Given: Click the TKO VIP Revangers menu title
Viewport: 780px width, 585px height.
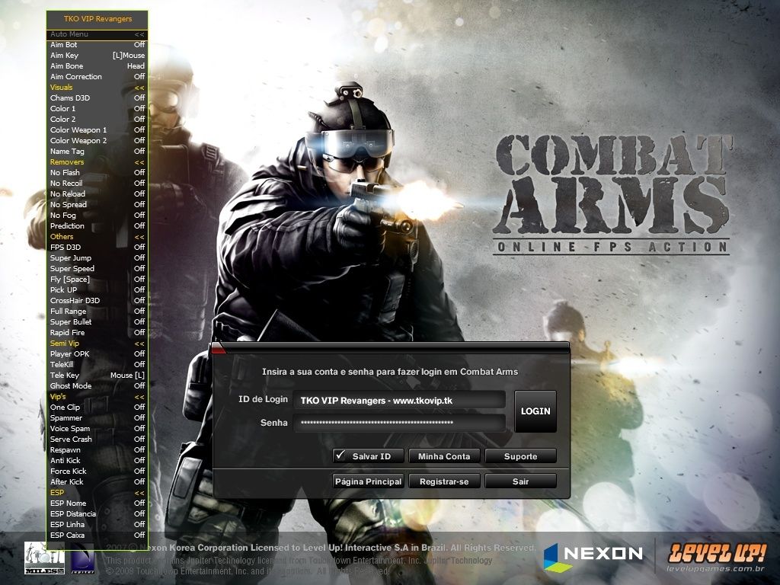Looking at the screenshot, I should tap(97, 19).
